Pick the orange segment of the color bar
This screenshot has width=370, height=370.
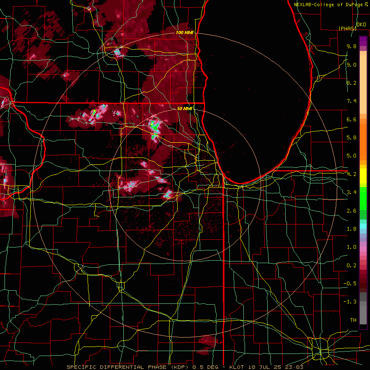363,141
